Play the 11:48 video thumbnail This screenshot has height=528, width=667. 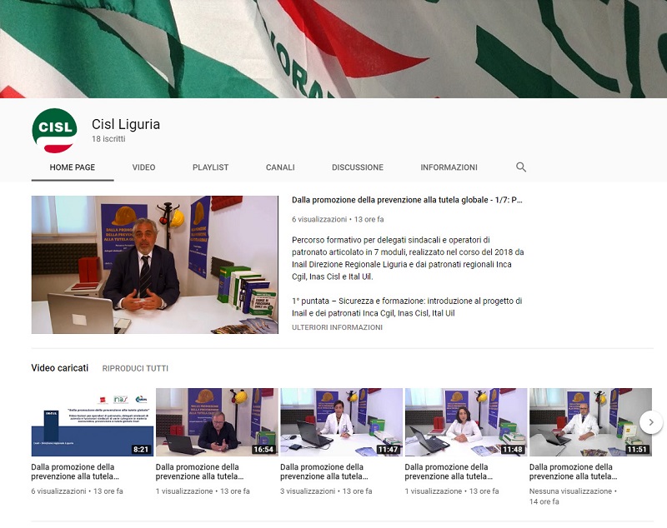click(466, 422)
